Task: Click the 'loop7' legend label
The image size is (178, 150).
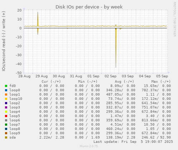Action: pos(15,125)
